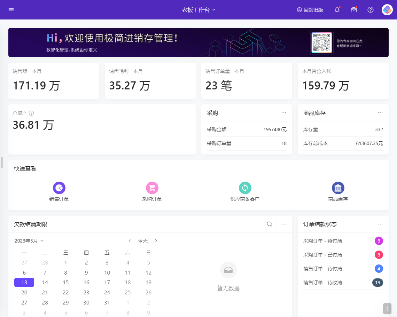Click the 供应商＆客户 icon
The height and width of the screenshot is (317, 397).
click(x=245, y=188)
